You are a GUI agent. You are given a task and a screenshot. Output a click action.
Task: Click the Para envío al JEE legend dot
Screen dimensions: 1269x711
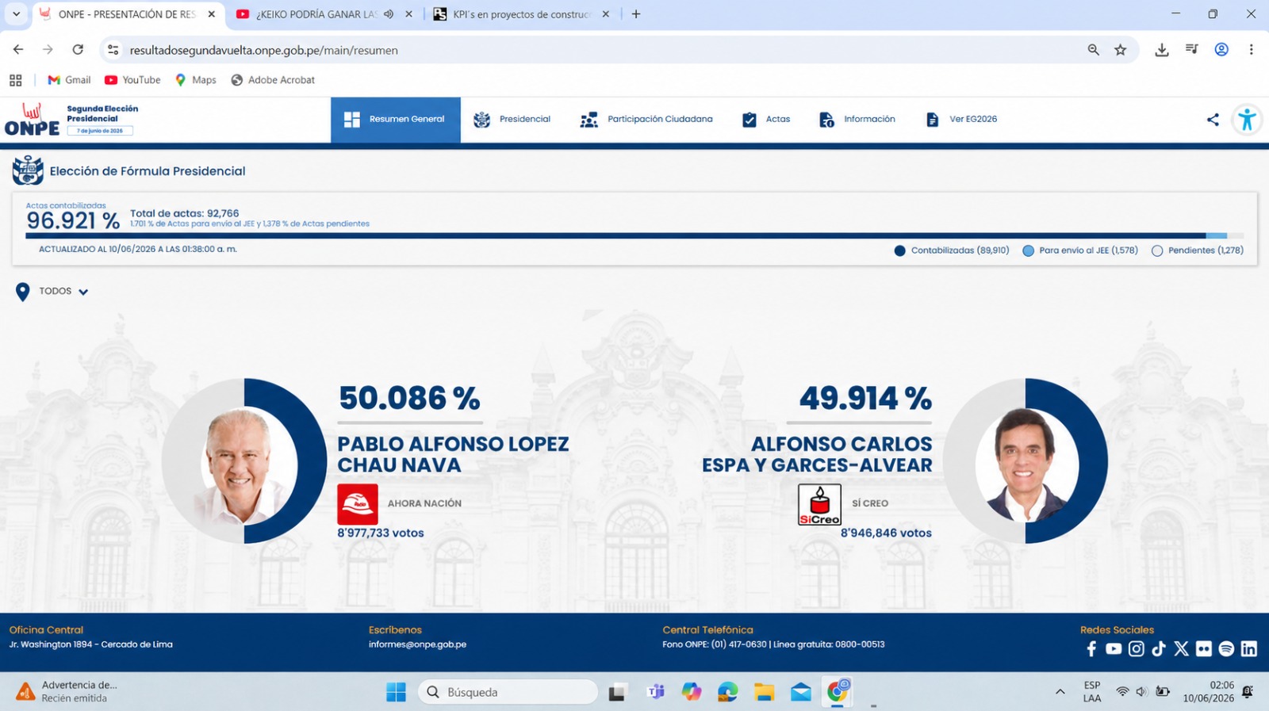(1028, 250)
